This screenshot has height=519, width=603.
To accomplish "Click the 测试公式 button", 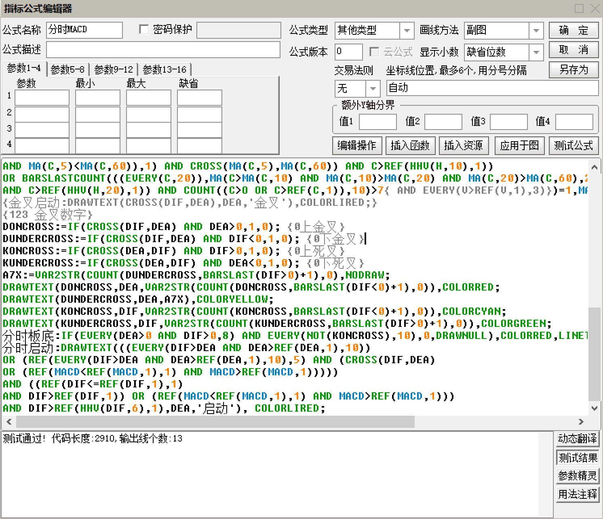I will [x=573, y=145].
